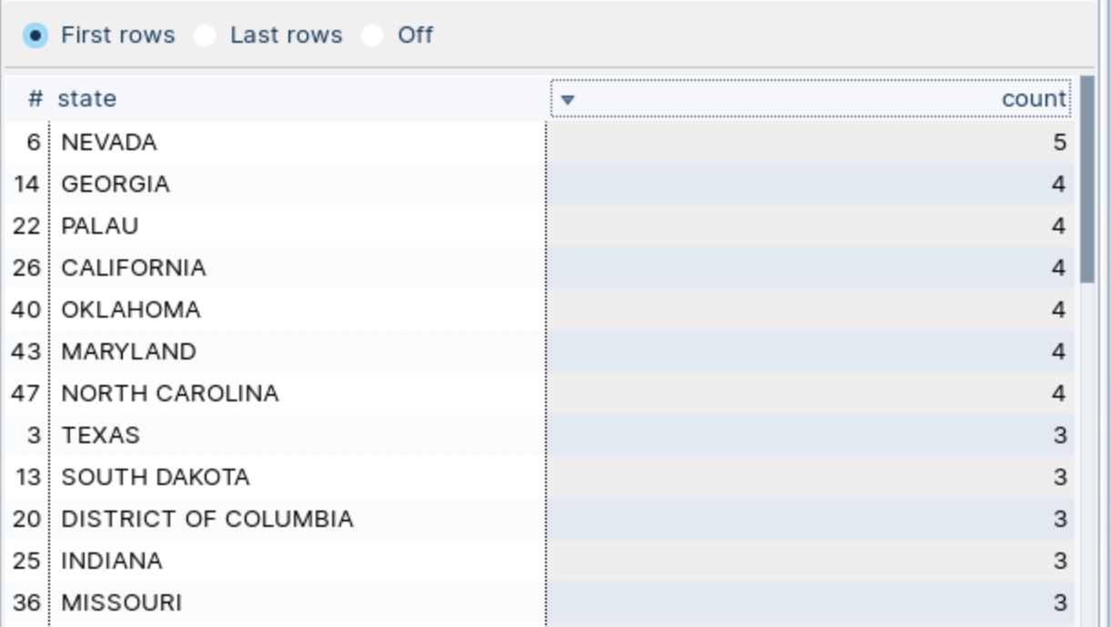
Task: Select the NEVADA row
Action: pos(109,142)
